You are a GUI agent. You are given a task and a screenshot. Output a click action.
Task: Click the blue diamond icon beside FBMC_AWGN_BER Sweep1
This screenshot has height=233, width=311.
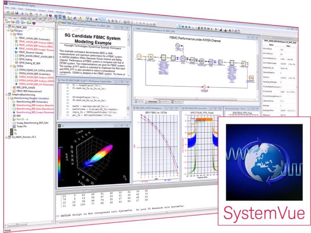(17, 48)
